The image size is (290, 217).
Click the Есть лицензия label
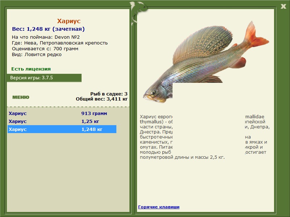(31, 69)
